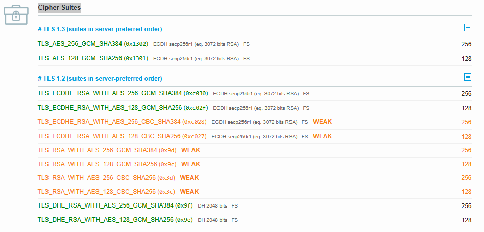Click key strength 128 on 0x1301 row

(x=467, y=59)
